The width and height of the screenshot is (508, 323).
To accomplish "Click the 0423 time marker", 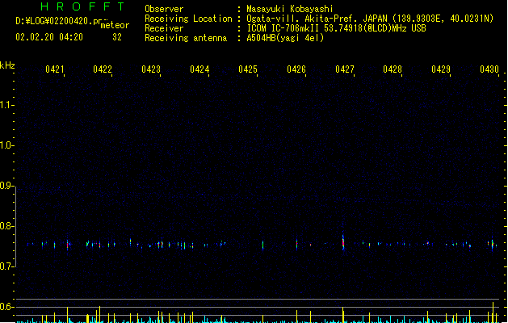I will pos(151,69).
